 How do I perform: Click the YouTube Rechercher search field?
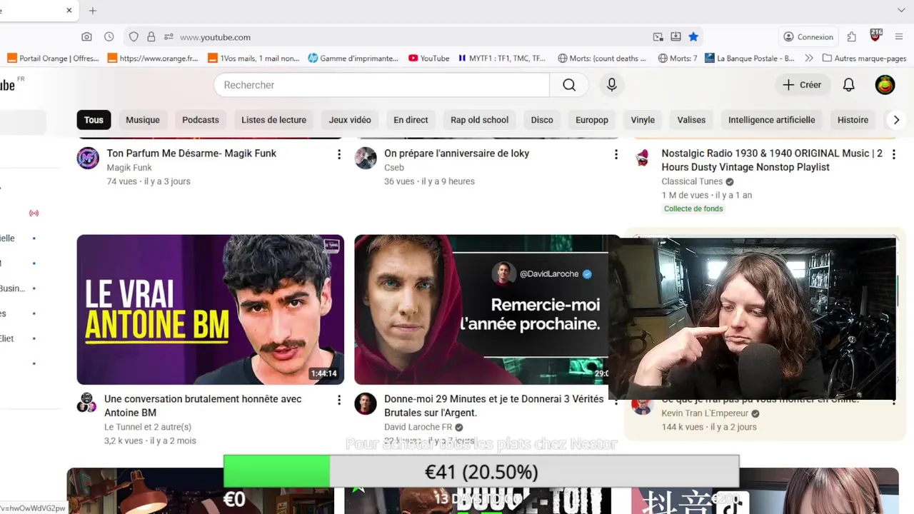tap(382, 85)
